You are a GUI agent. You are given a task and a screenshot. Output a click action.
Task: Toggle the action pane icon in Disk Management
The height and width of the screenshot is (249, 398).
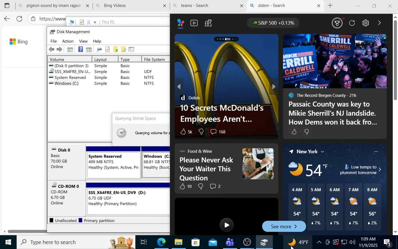click(89, 49)
